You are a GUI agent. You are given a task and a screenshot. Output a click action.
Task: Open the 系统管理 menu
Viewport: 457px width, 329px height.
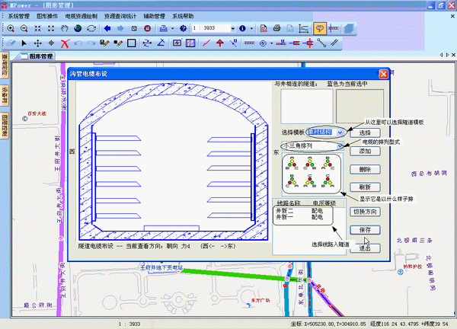pyautogui.click(x=18, y=16)
